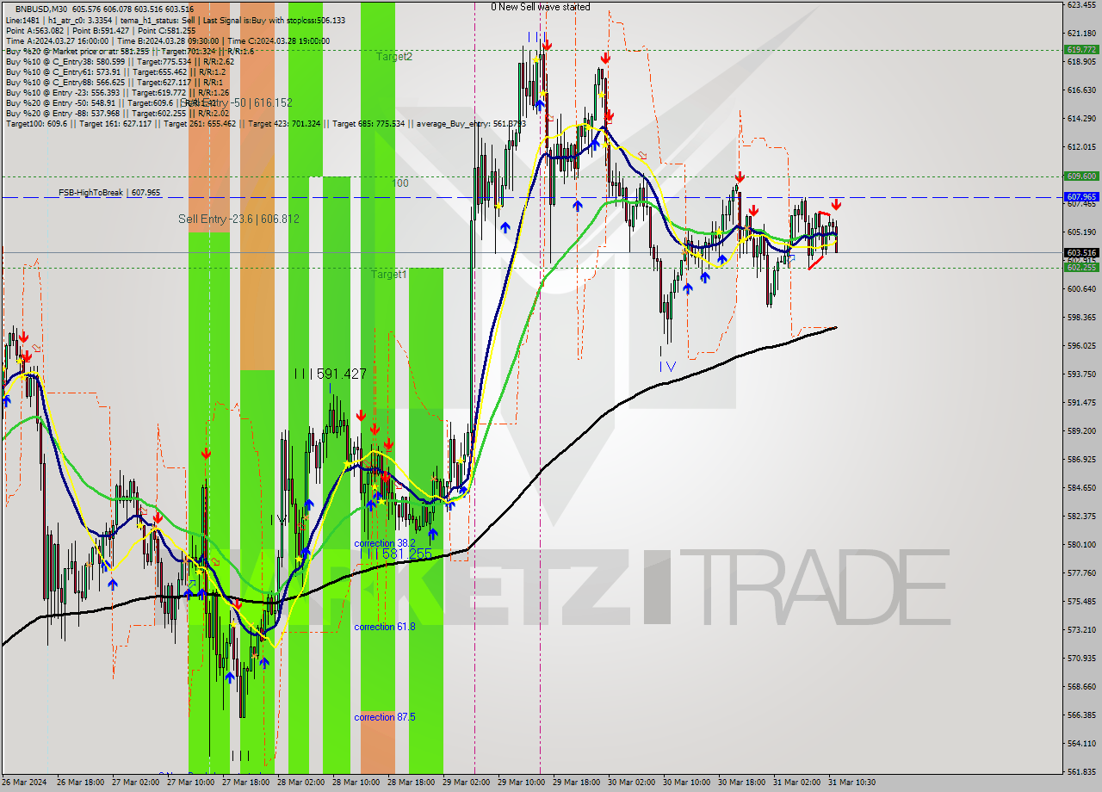1102x792 pixels.
Task: Click the 'Sell Entry -23.6 | 606.812' label
Action: (x=238, y=219)
